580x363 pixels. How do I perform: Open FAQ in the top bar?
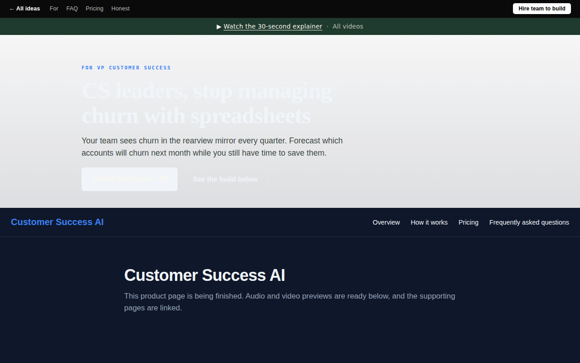point(72,9)
